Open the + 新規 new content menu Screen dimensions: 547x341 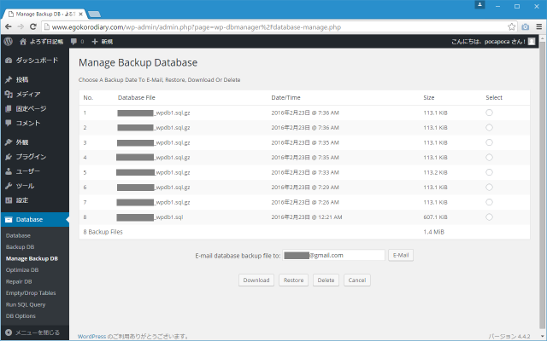coord(102,41)
